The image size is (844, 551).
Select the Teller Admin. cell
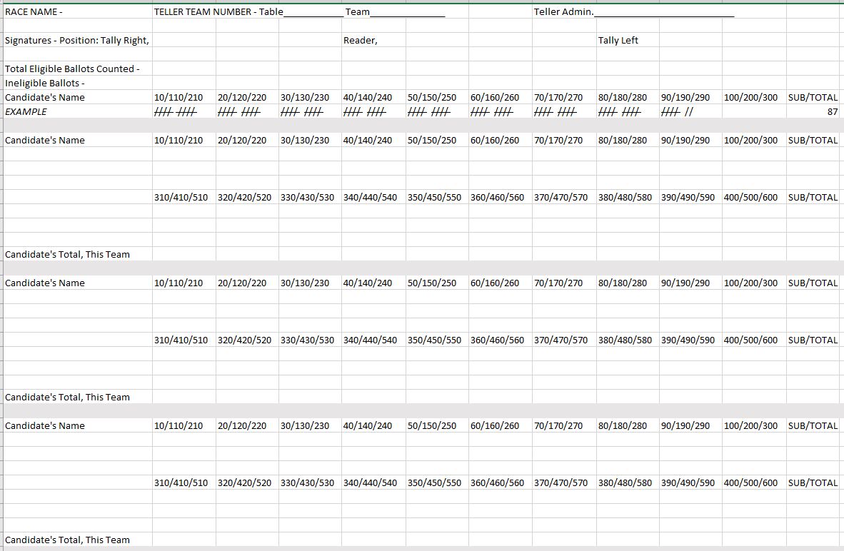[x=564, y=12]
